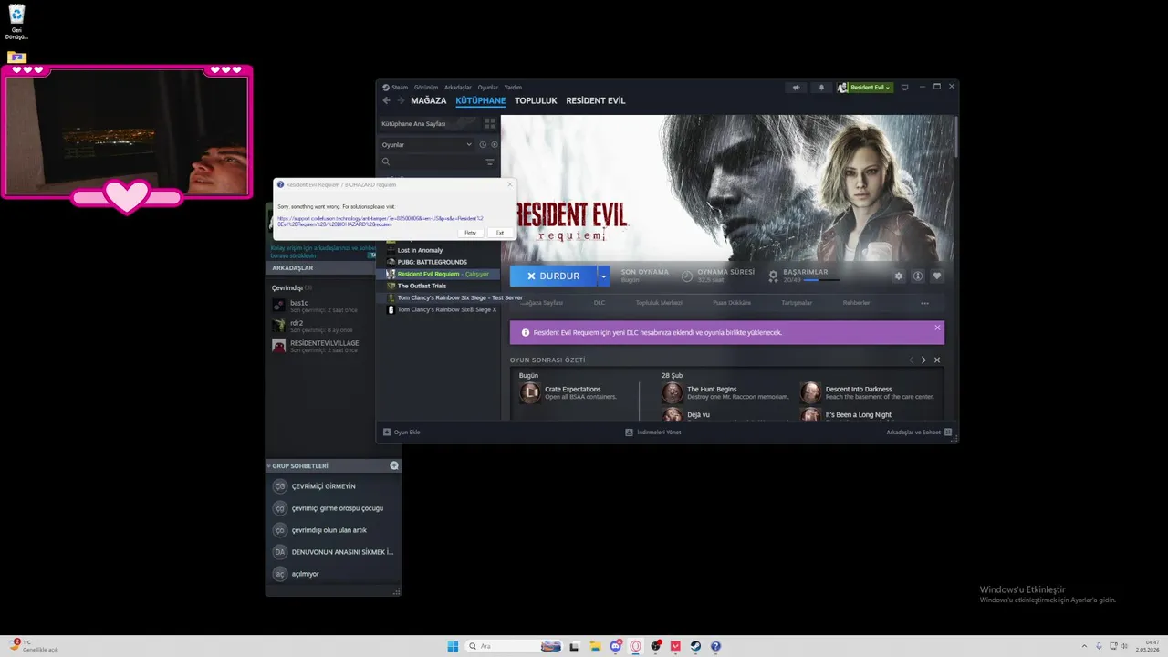Image resolution: width=1168 pixels, height=657 pixels.
Task: Click the Oyun Ekle plus icon
Action: (x=387, y=433)
